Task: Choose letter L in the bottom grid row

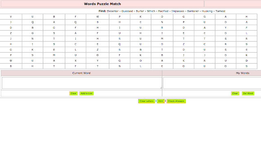Action: click(x=140, y=66)
